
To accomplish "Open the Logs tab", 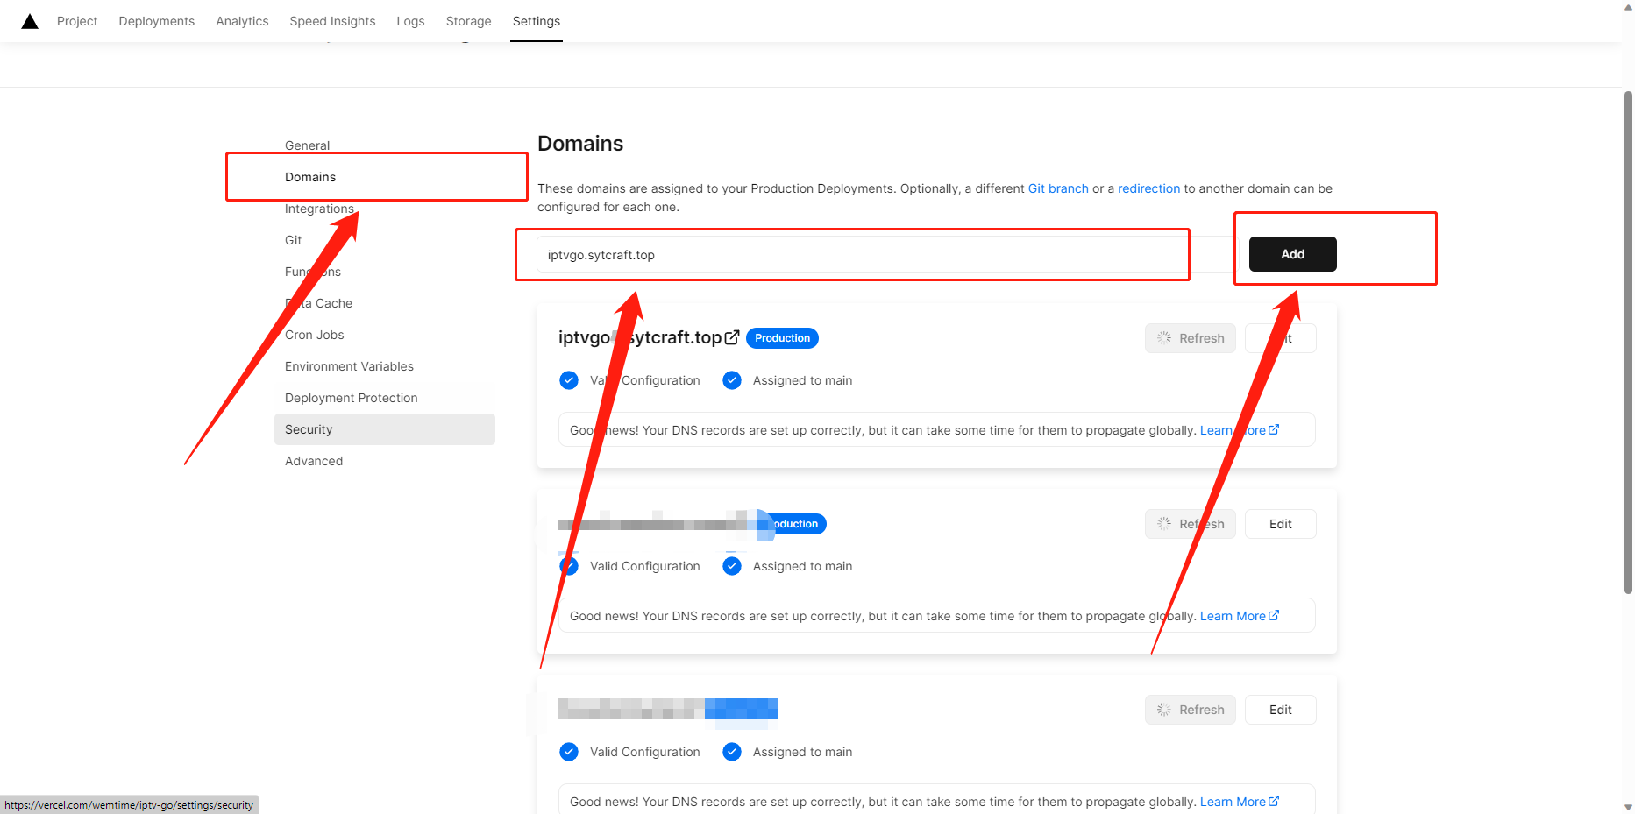I will 410,21.
